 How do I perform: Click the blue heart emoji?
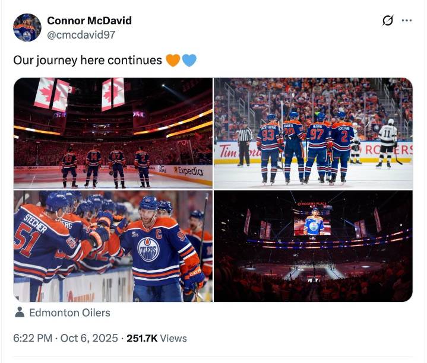(189, 60)
